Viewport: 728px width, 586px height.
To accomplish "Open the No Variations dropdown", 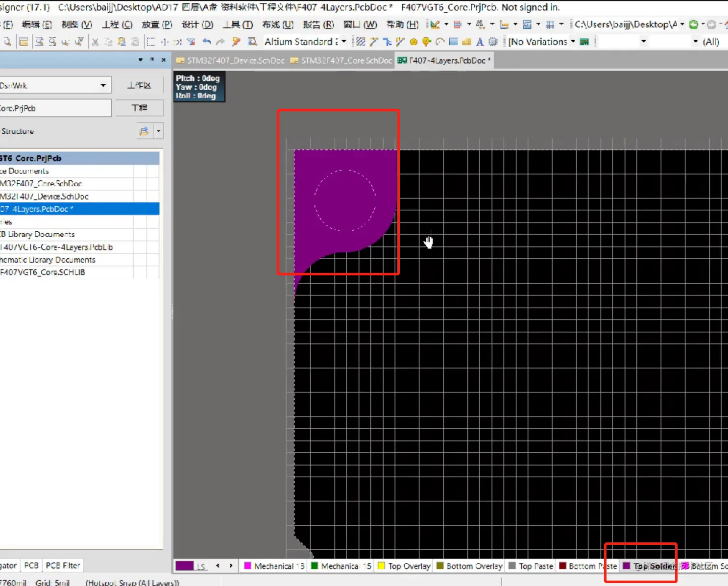I will [x=573, y=42].
